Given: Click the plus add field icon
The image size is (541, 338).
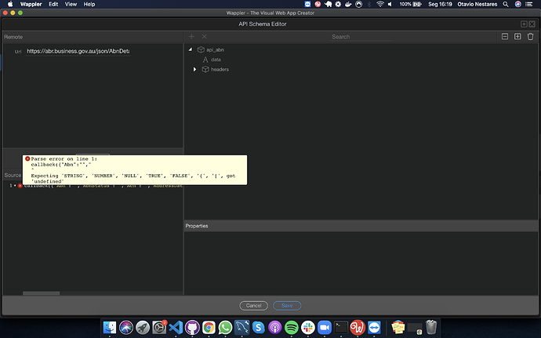Looking at the screenshot, I should point(191,37).
